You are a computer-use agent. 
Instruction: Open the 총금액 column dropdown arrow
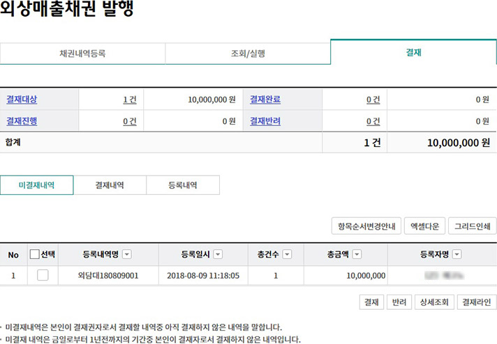click(357, 255)
